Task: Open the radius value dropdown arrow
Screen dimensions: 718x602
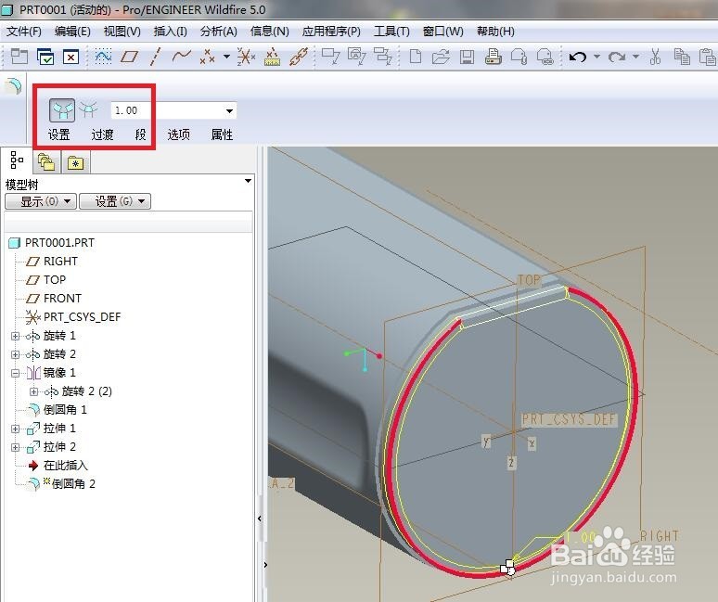Action: 229,110
